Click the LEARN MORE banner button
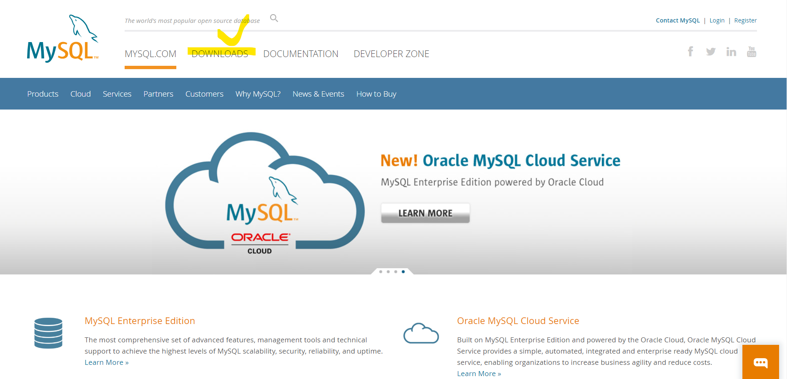 pos(425,213)
